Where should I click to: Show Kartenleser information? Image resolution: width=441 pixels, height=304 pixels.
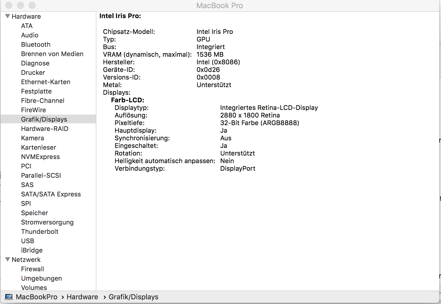[39, 147]
